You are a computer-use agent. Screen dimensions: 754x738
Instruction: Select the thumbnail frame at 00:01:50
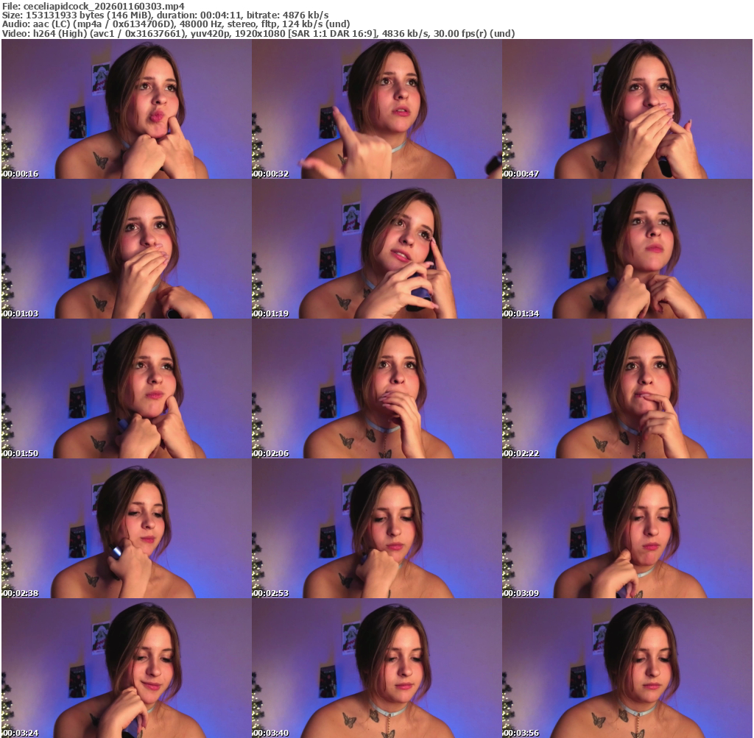click(127, 388)
